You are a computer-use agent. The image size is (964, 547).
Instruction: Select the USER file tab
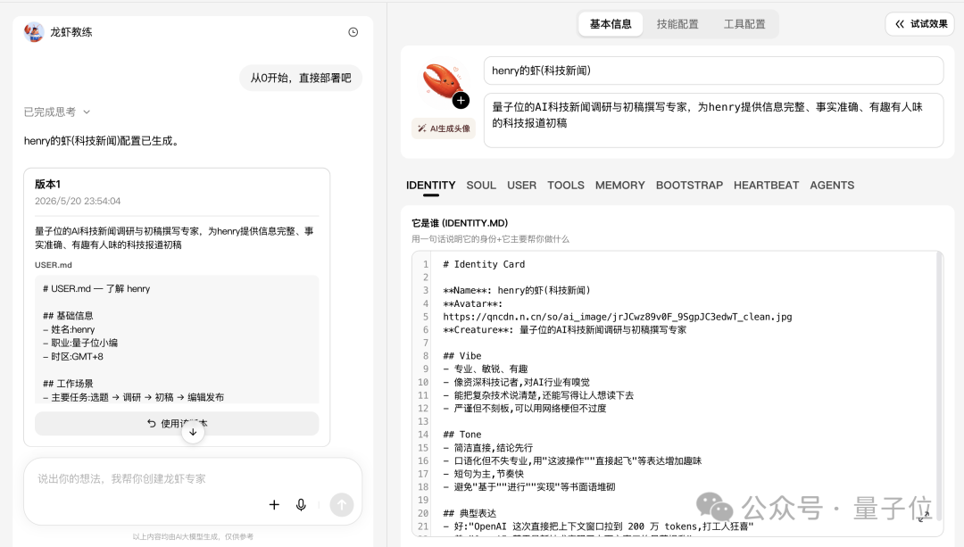(522, 186)
